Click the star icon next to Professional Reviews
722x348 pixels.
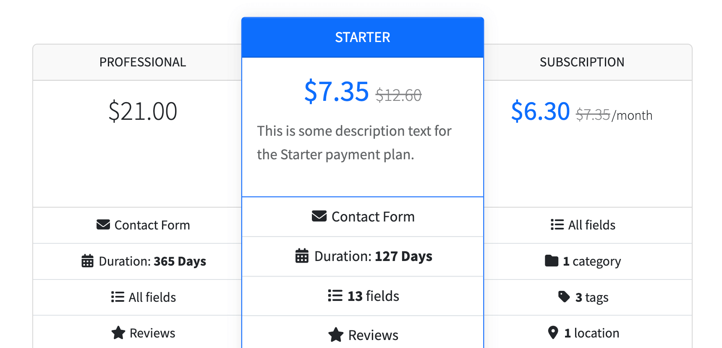(118, 333)
